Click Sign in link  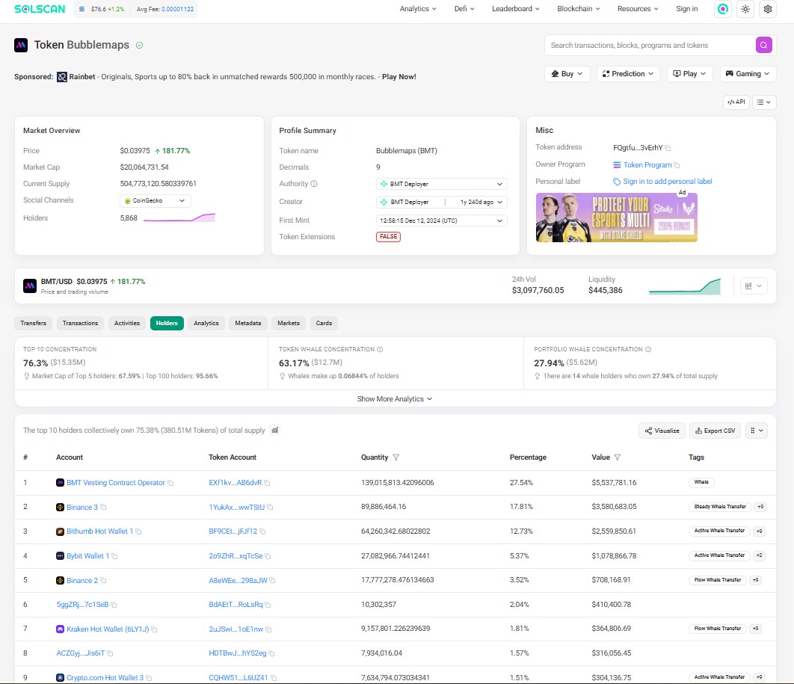(686, 9)
